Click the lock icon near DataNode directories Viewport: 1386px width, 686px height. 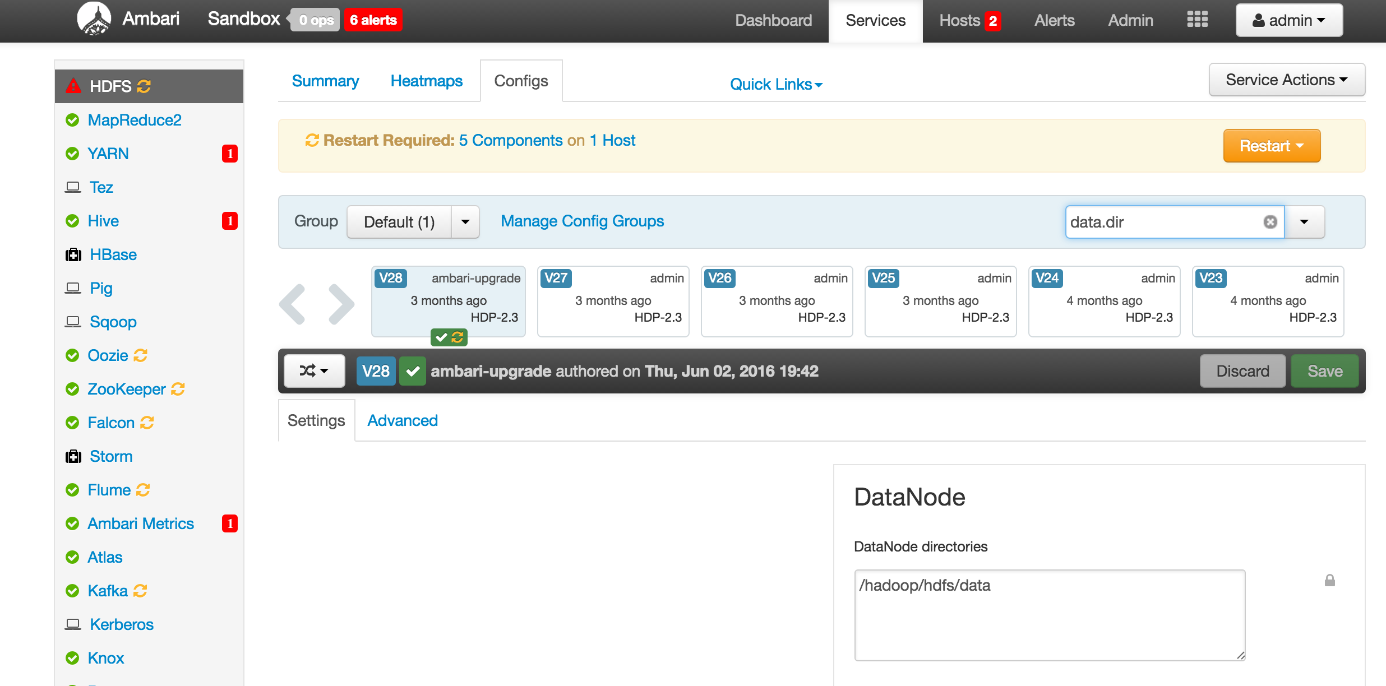click(x=1329, y=580)
